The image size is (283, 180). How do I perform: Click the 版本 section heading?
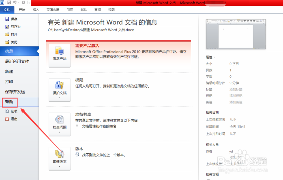[79, 149]
